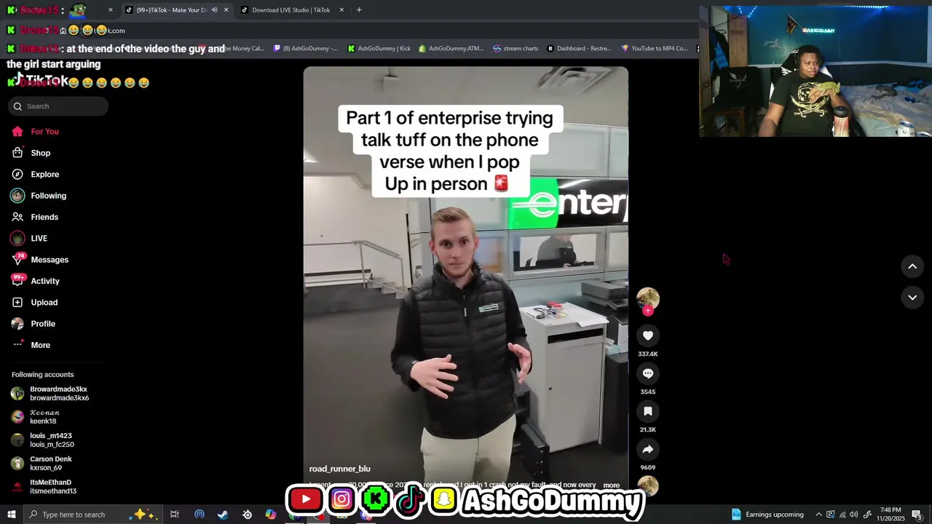Open the LIVE section
This screenshot has width=932, height=524.
pos(39,239)
